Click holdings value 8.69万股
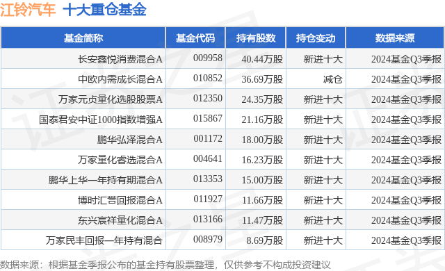This screenshot has width=445, height=271. (264, 240)
